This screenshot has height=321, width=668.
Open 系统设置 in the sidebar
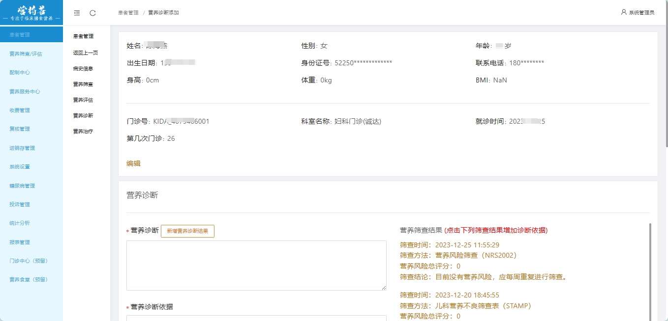coord(20,166)
